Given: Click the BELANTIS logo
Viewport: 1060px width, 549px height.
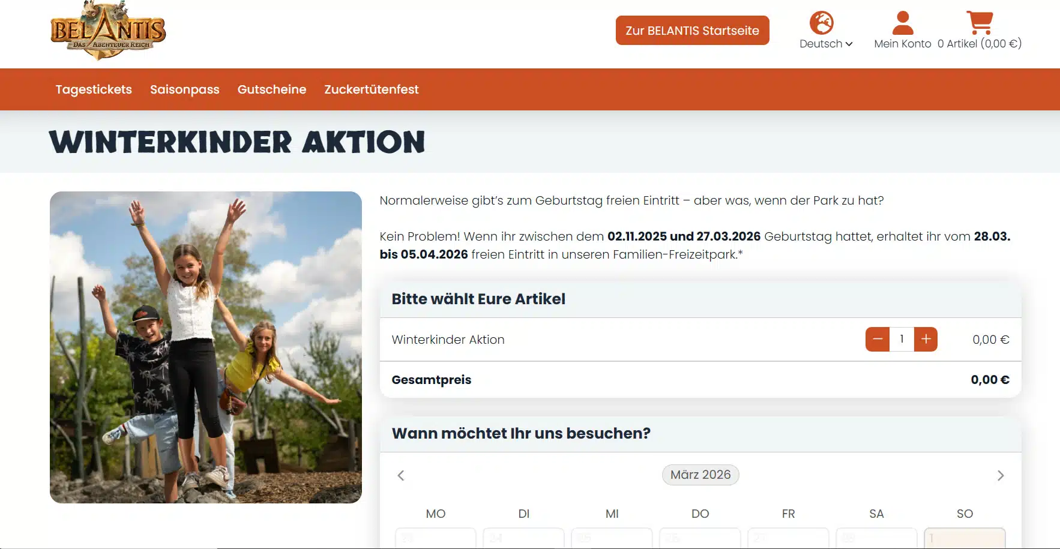Looking at the screenshot, I should 108,31.
